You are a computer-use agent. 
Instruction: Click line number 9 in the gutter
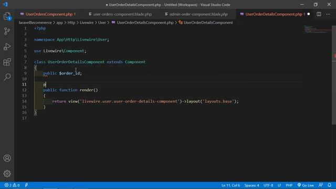click(25, 73)
